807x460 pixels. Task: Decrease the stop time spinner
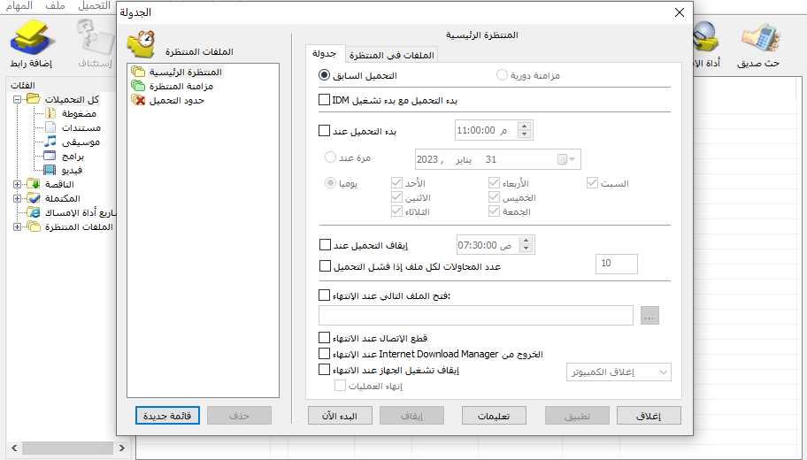pyautogui.click(x=526, y=249)
